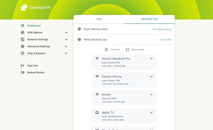Click "Uses: MediaStreamer" on Apple TV
Image resolution: width=213 pixels, height=130 pixels.
[x=113, y=116]
